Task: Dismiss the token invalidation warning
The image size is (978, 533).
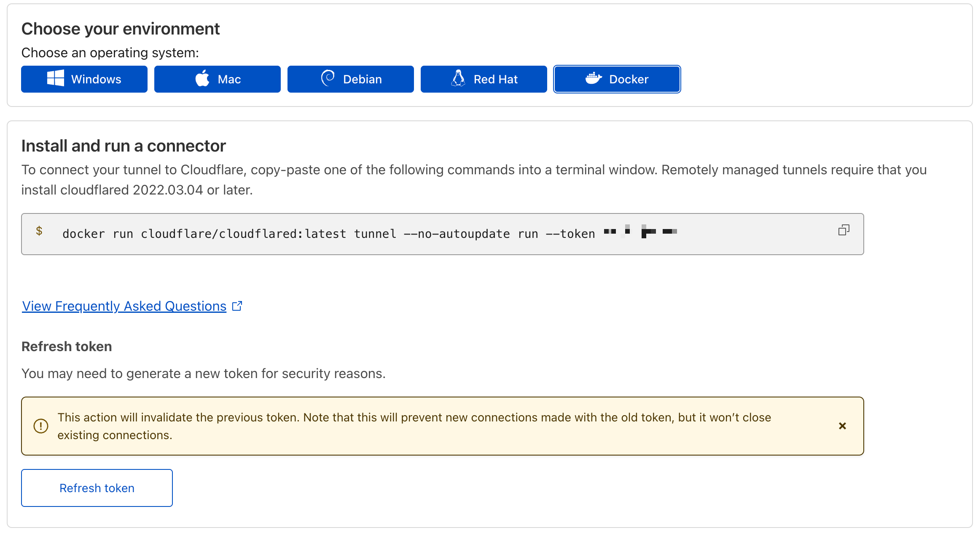Action: (x=842, y=426)
